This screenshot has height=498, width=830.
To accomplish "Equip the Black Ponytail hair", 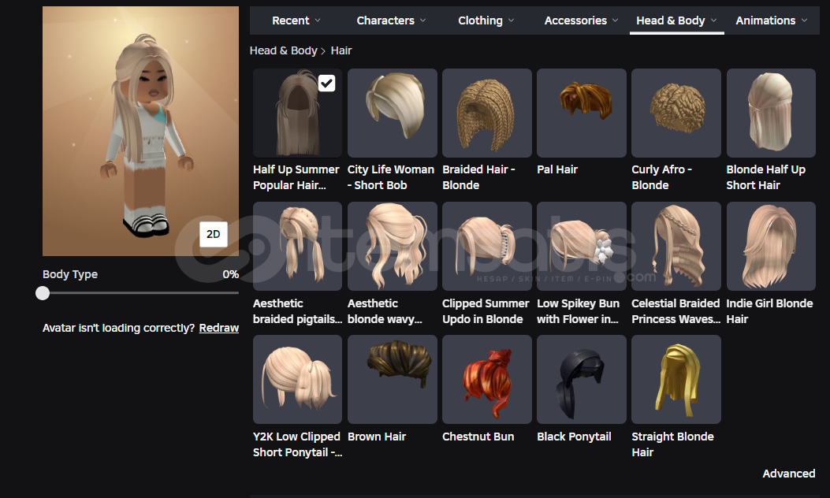I will click(x=582, y=380).
